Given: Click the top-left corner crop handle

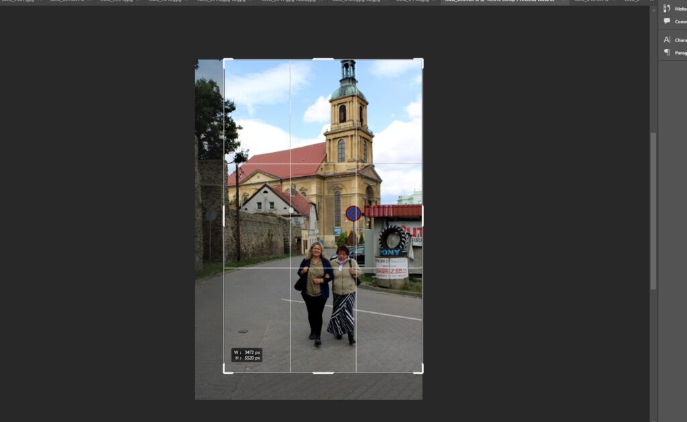Looking at the screenshot, I should click(x=228, y=63).
